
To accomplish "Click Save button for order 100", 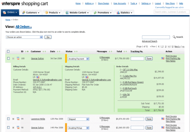I will 149,59.
